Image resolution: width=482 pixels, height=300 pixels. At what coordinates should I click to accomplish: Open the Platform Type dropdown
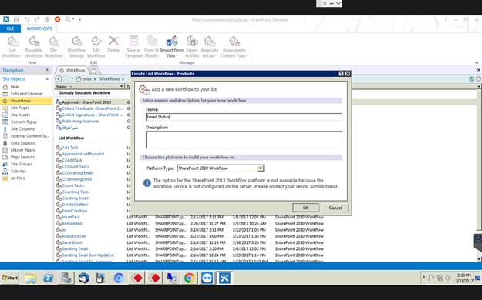[261, 168]
